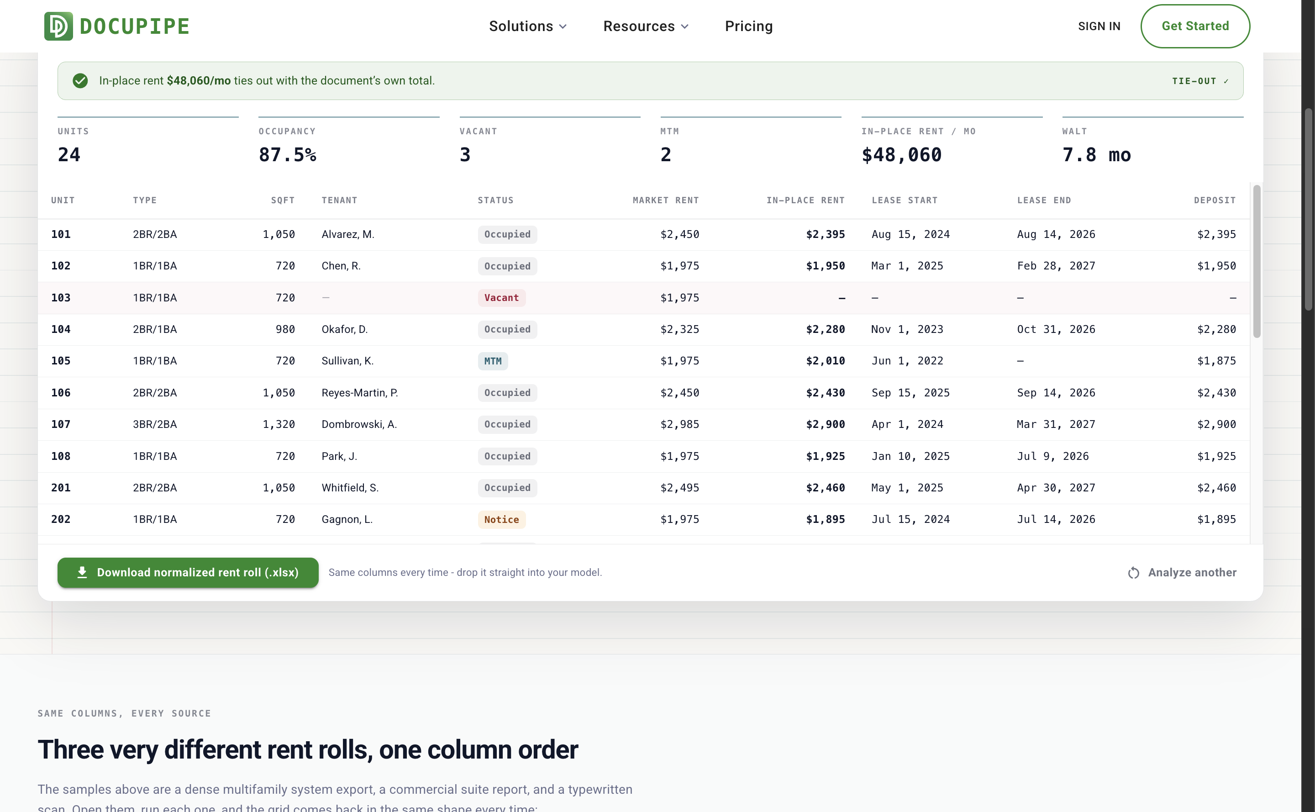Screen dimensions: 1315x812
Task: Click tenant name Park, J.
Action: click(x=339, y=456)
